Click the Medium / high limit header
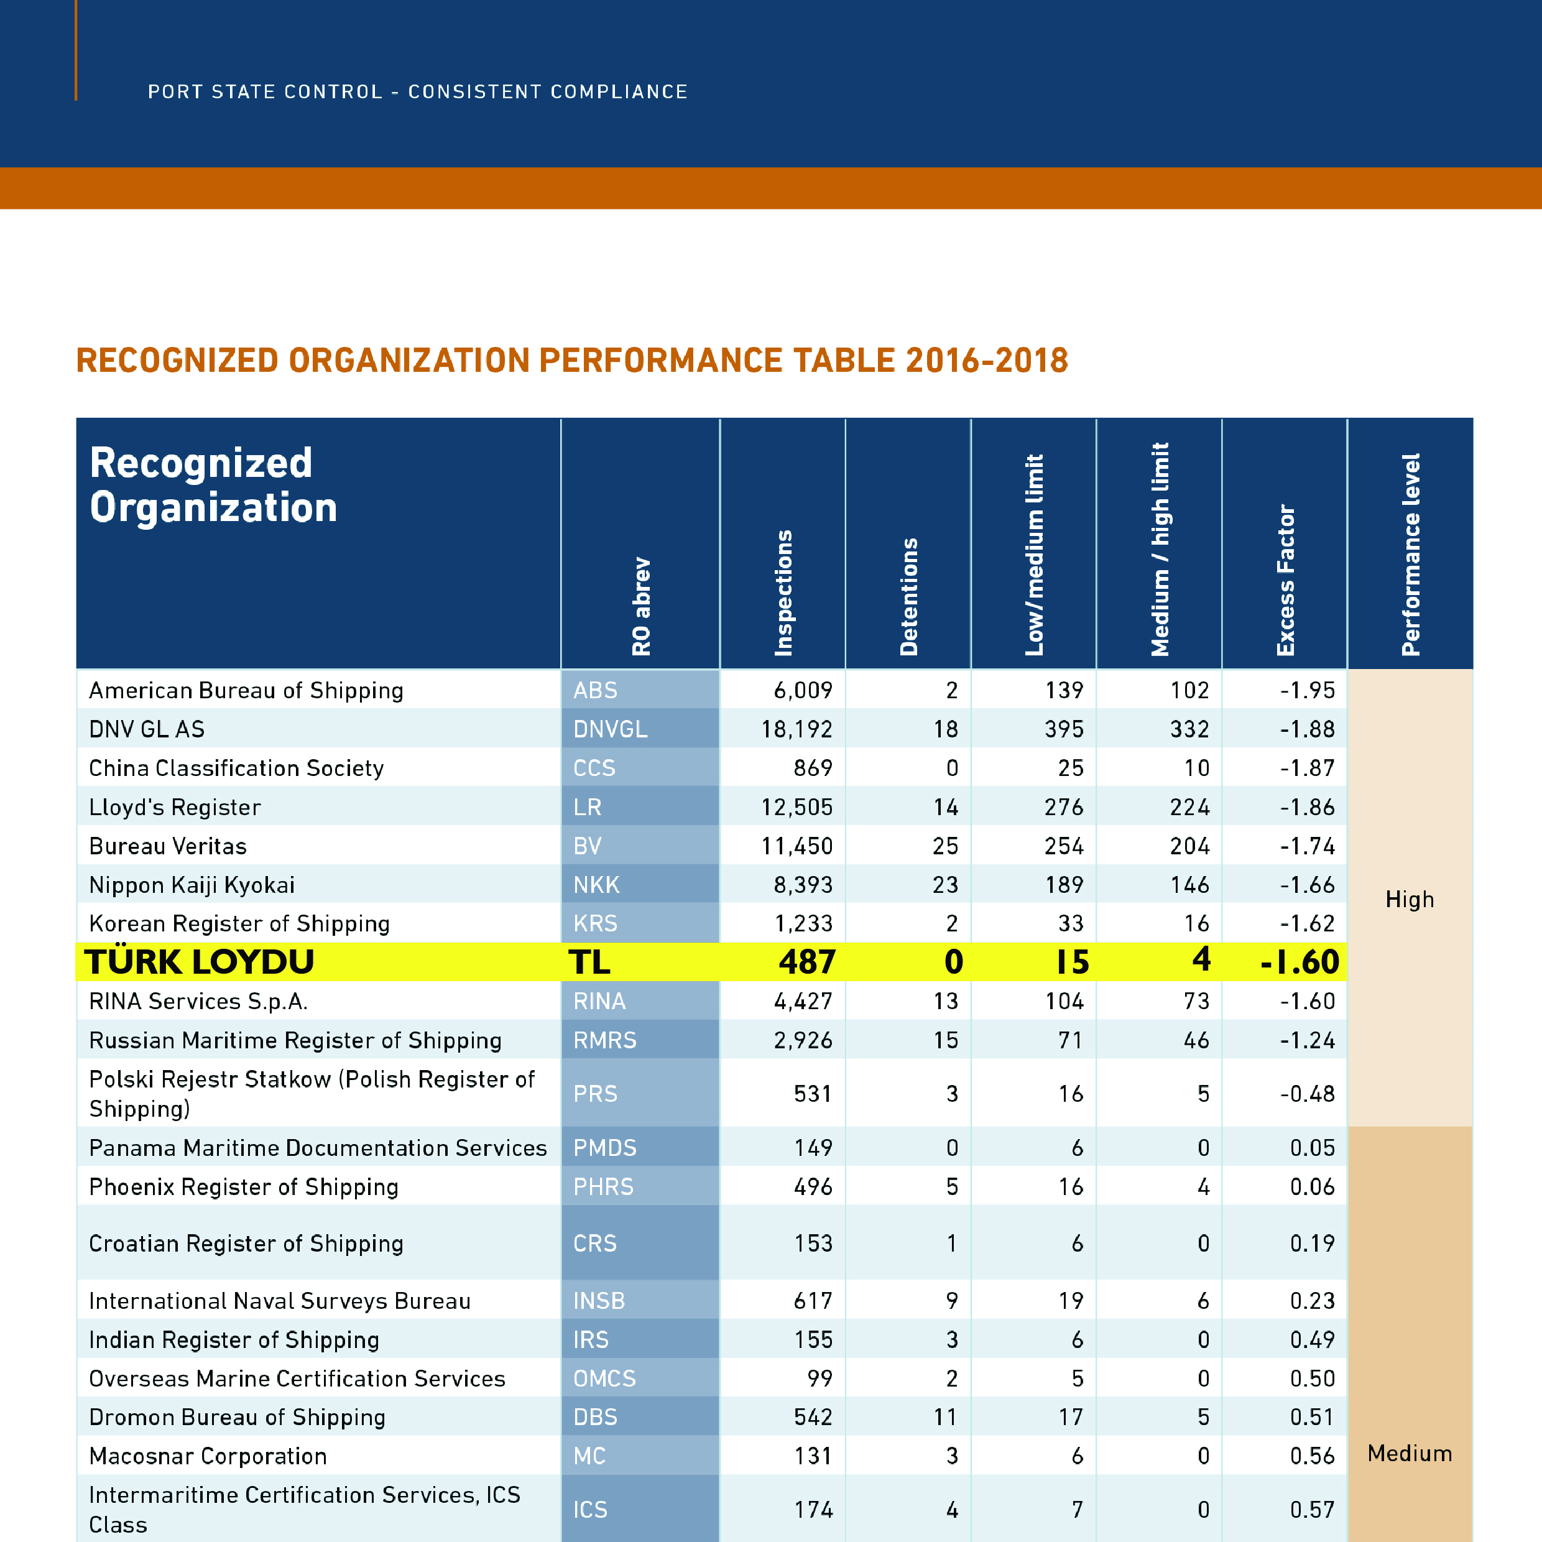This screenshot has height=1542, width=1542. pyautogui.click(x=1160, y=550)
